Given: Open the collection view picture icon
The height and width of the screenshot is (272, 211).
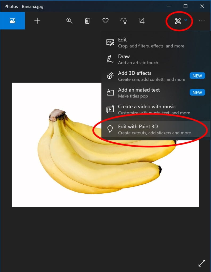Looking at the screenshot, I should [13, 21].
